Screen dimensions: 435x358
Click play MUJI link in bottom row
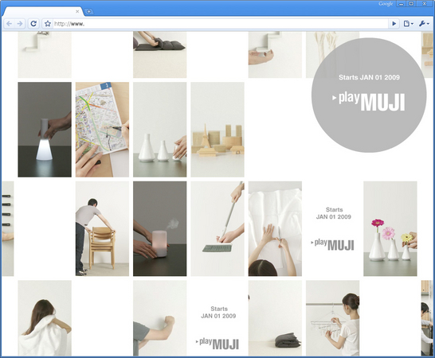pyautogui.click(x=217, y=344)
